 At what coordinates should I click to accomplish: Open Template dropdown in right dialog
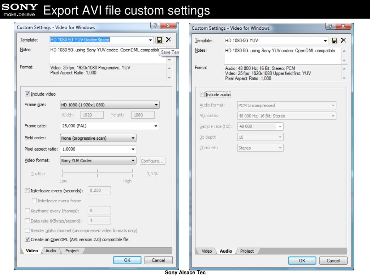pos(325,41)
